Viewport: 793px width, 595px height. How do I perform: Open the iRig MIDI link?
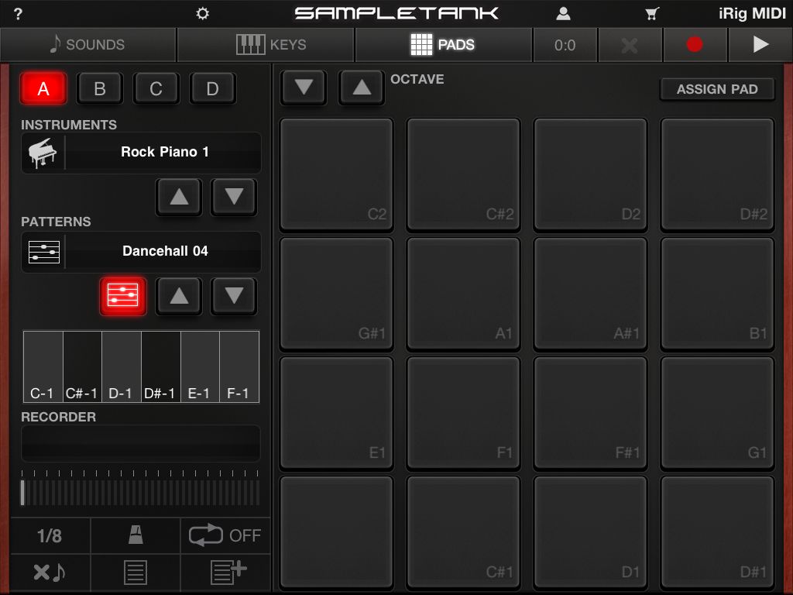[752, 14]
